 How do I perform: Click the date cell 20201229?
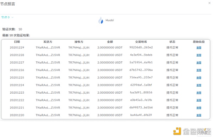click(17, 48)
